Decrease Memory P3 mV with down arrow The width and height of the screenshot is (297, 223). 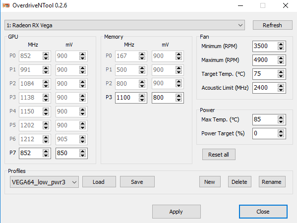coord(178,100)
